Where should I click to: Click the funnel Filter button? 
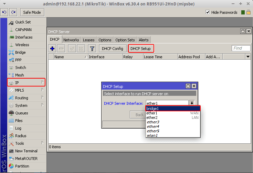[x=92, y=49]
